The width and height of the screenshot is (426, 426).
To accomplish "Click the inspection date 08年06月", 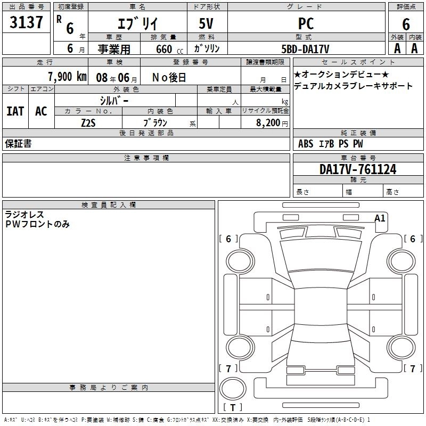I will pos(117,78).
